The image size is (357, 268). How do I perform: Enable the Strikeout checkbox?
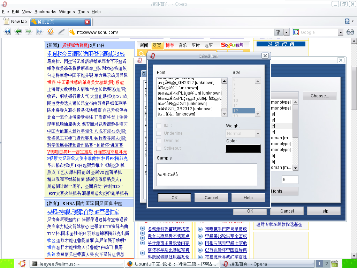click(159, 148)
